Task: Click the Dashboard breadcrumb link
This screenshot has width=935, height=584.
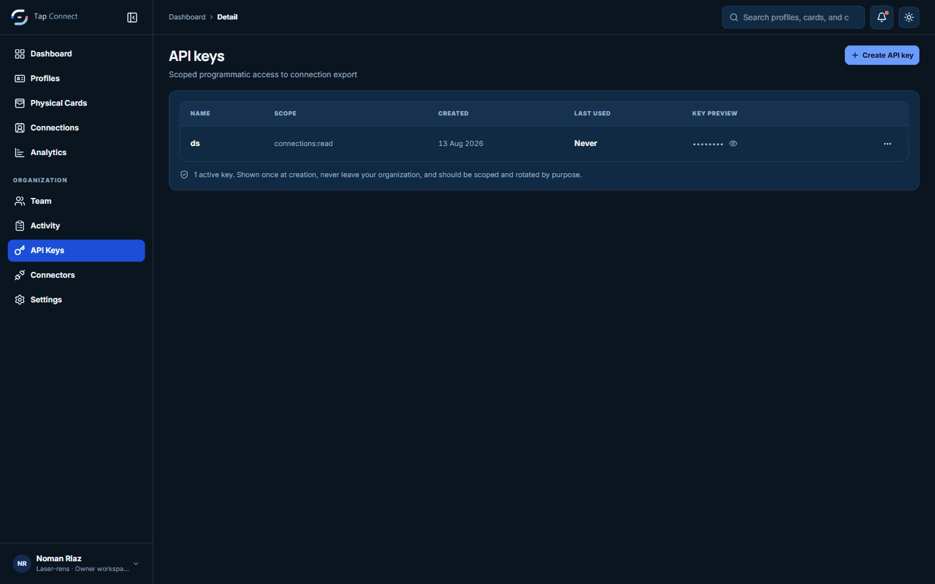Action: 187,18
